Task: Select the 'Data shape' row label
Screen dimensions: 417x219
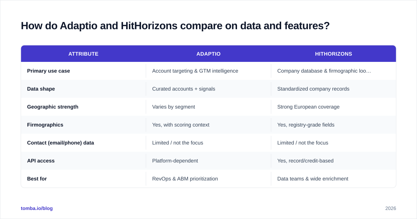Action: (41, 89)
